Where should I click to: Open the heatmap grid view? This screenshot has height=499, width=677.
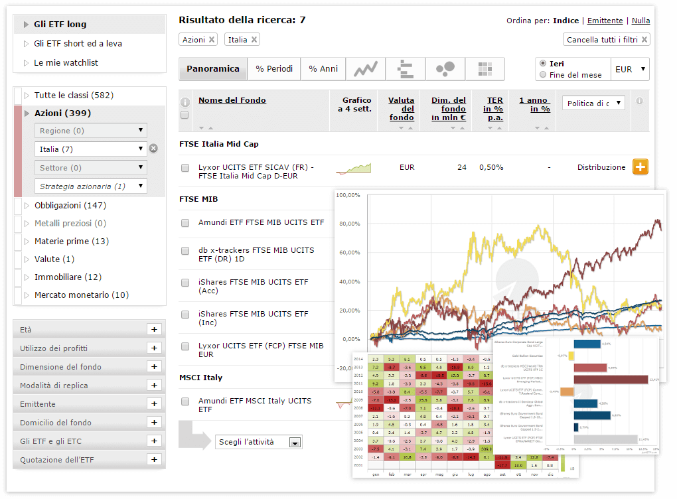coord(485,68)
